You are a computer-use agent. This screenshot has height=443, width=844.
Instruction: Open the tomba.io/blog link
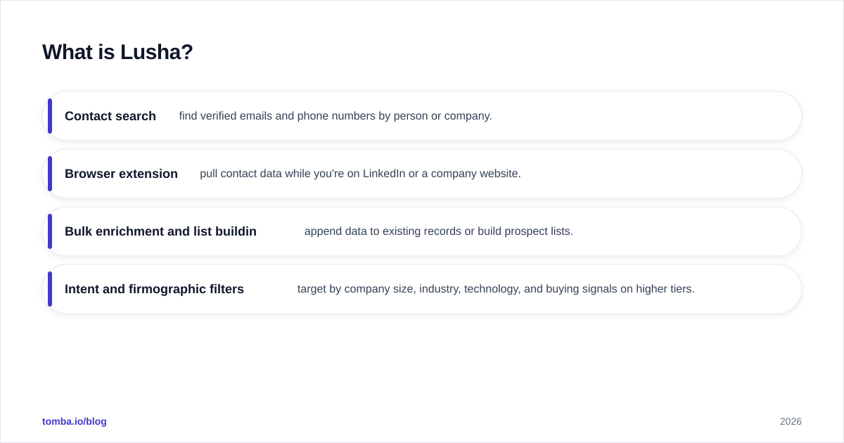[x=75, y=421]
